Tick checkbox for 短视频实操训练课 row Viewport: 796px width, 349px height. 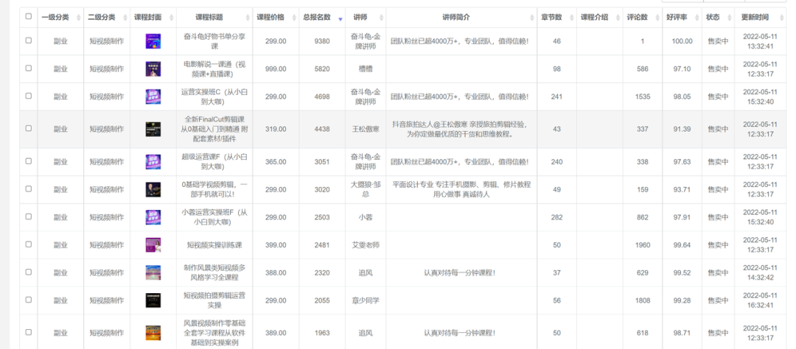pyautogui.click(x=29, y=244)
